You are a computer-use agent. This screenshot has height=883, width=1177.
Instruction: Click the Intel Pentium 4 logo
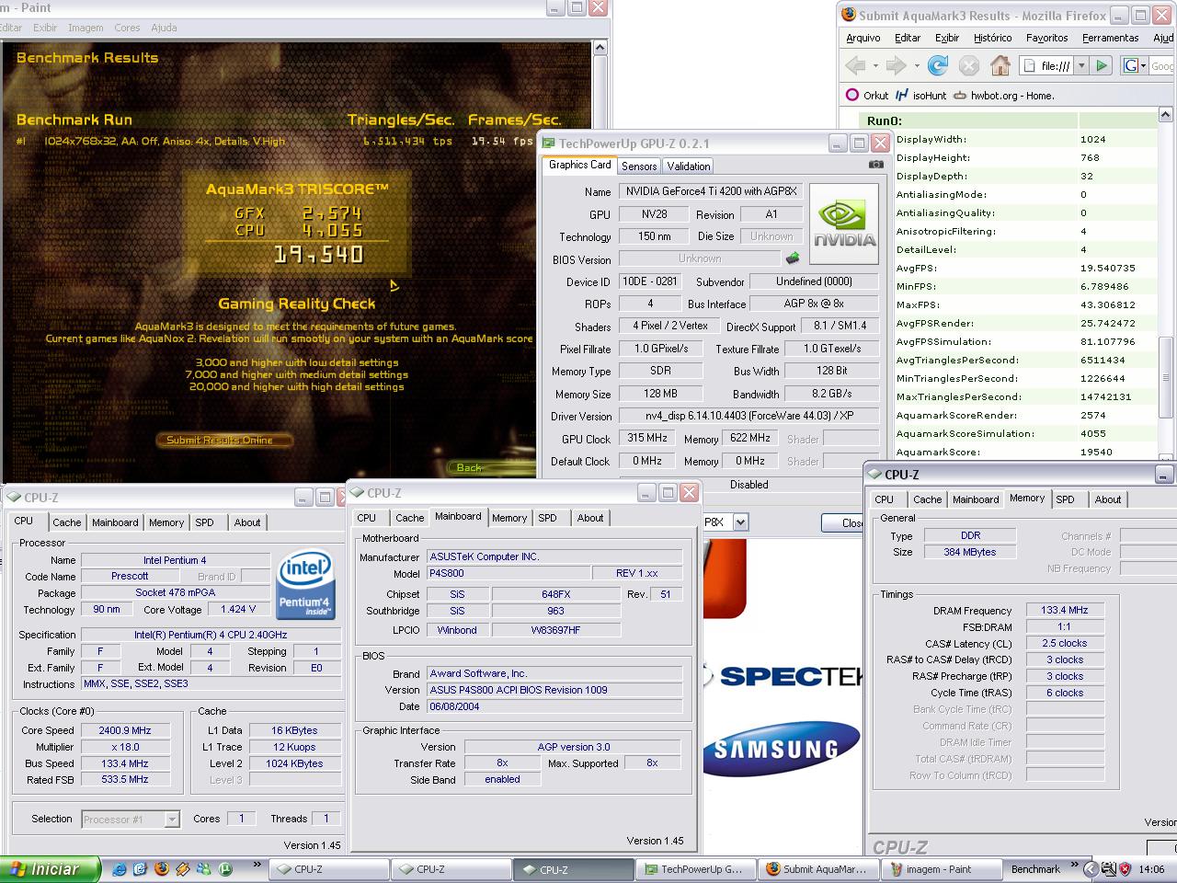pos(304,583)
